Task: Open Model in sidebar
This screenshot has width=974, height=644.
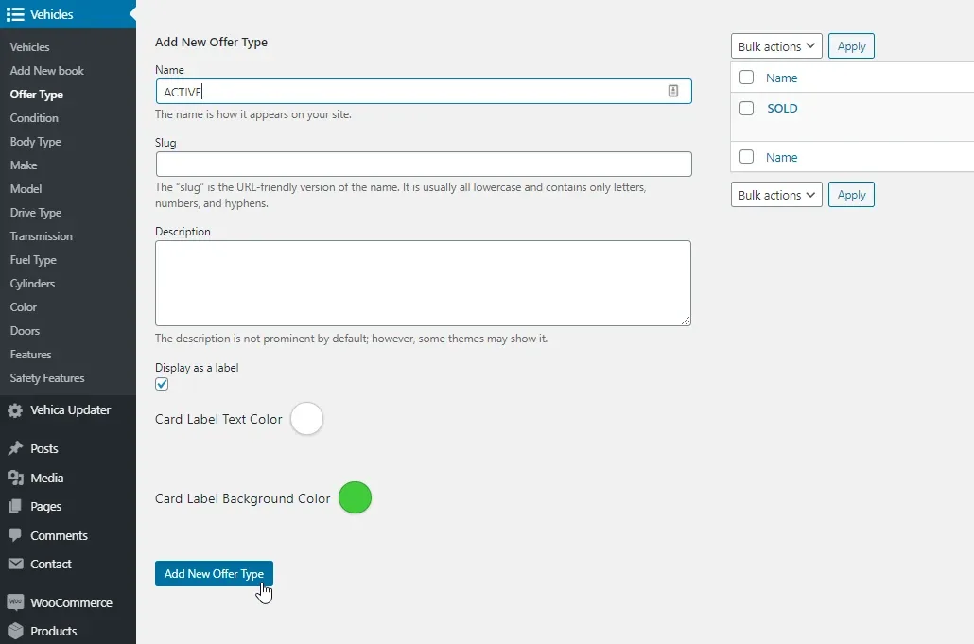Action: (26, 189)
